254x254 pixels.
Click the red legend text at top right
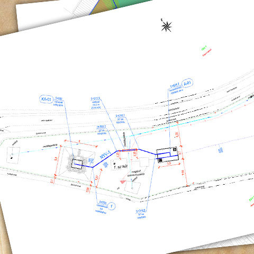[x=207, y=52]
